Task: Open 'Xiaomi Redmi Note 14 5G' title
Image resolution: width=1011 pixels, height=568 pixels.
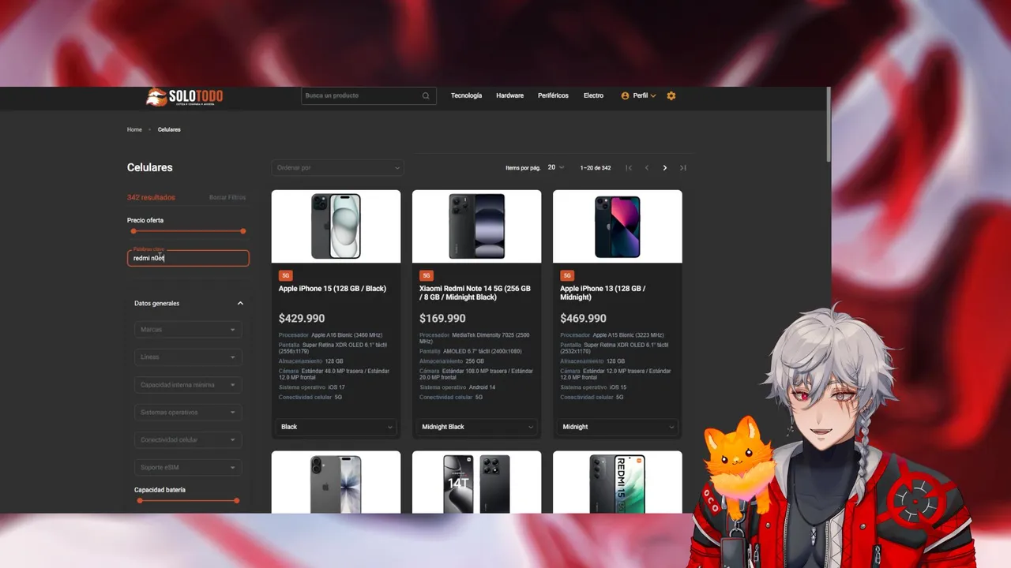Action: click(475, 293)
